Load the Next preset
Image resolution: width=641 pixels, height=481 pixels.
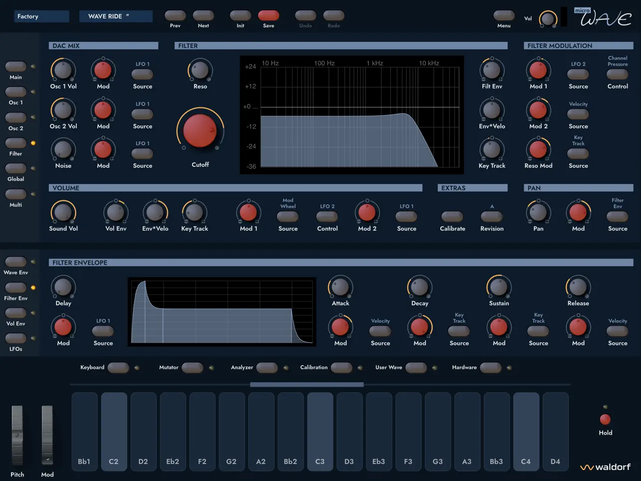click(x=203, y=15)
